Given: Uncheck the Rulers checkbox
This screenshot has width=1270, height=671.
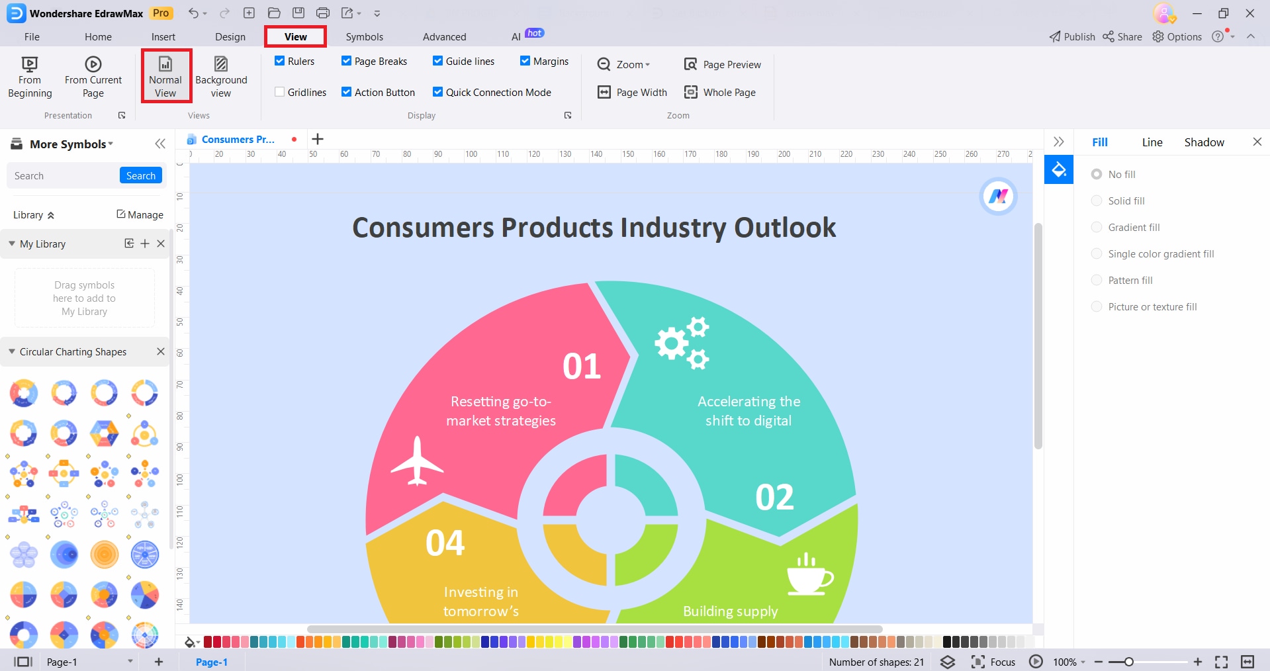Looking at the screenshot, I should tap(279, 61).
